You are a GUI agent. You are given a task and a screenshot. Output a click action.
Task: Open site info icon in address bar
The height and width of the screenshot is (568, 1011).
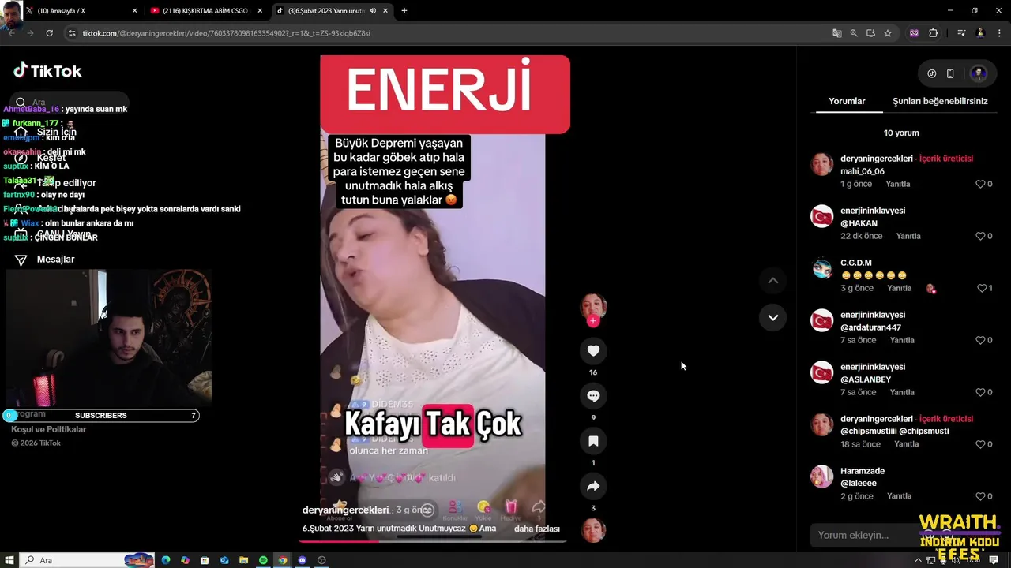click(72, 33)
